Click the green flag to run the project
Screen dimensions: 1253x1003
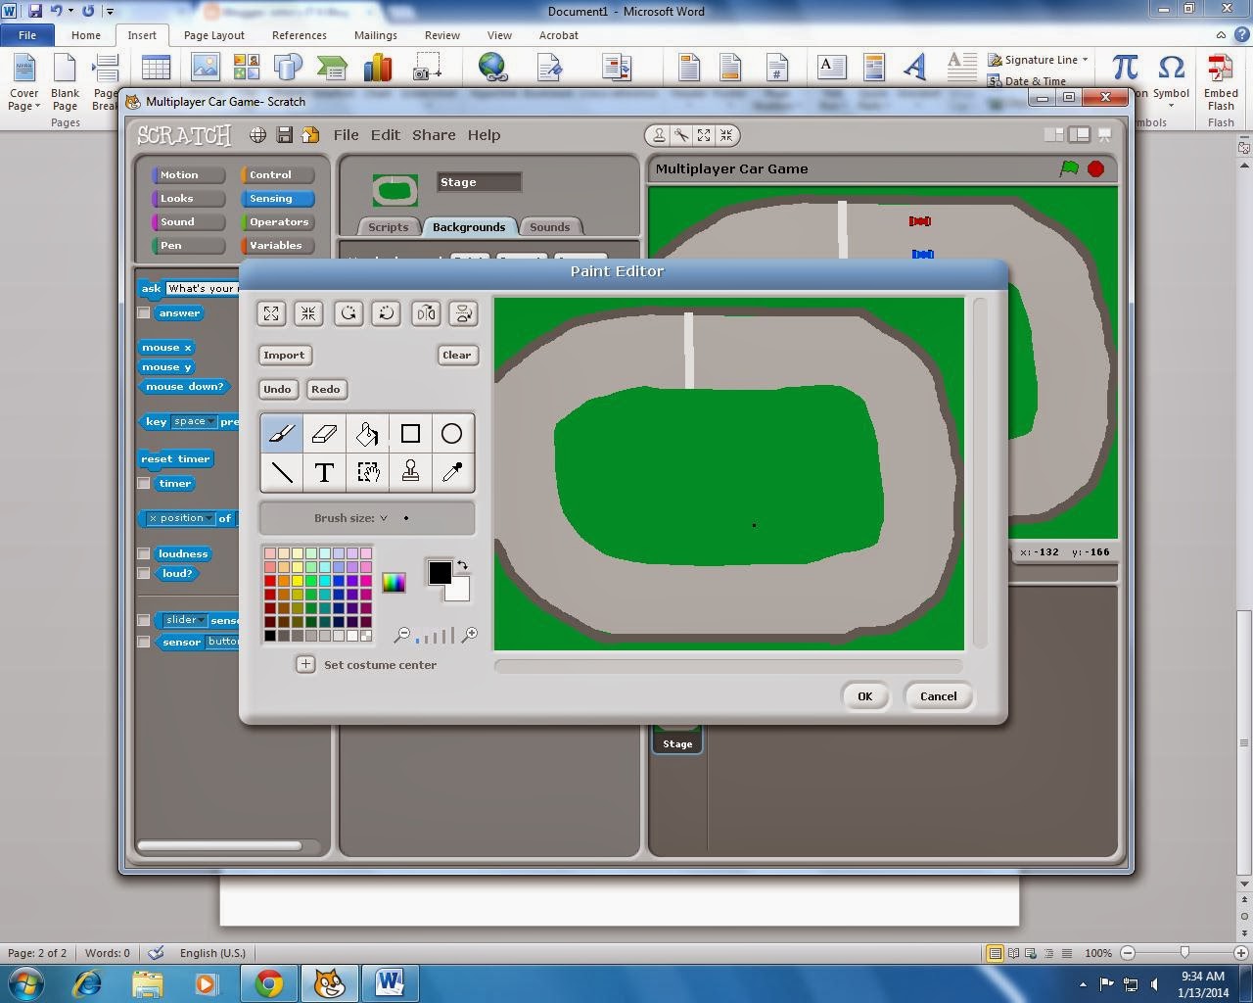point(1069,168)
